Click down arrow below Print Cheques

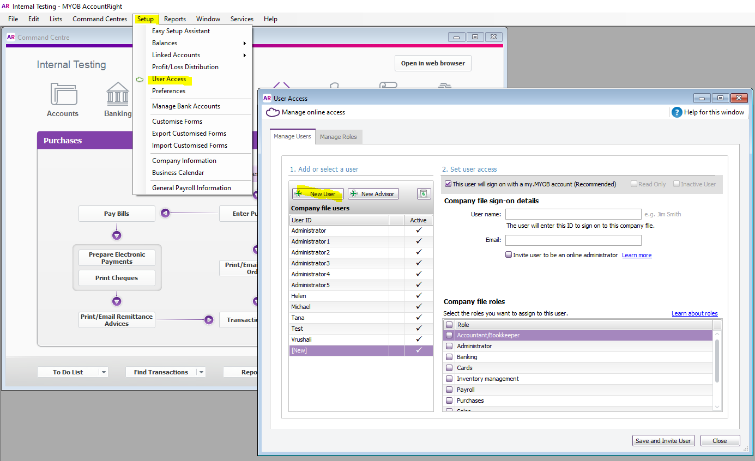coord(117,301)
